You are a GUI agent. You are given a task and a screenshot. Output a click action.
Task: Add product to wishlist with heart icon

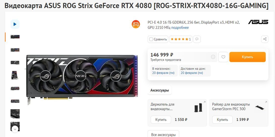pyautogui.click(x=223, y=57)
